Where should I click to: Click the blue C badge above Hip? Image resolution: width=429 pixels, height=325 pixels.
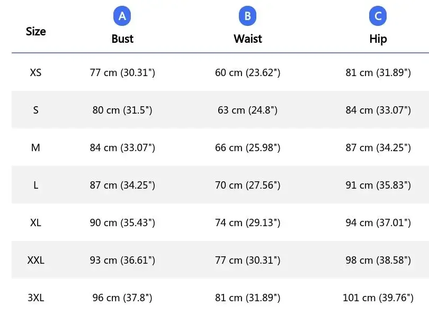point(378,16)
